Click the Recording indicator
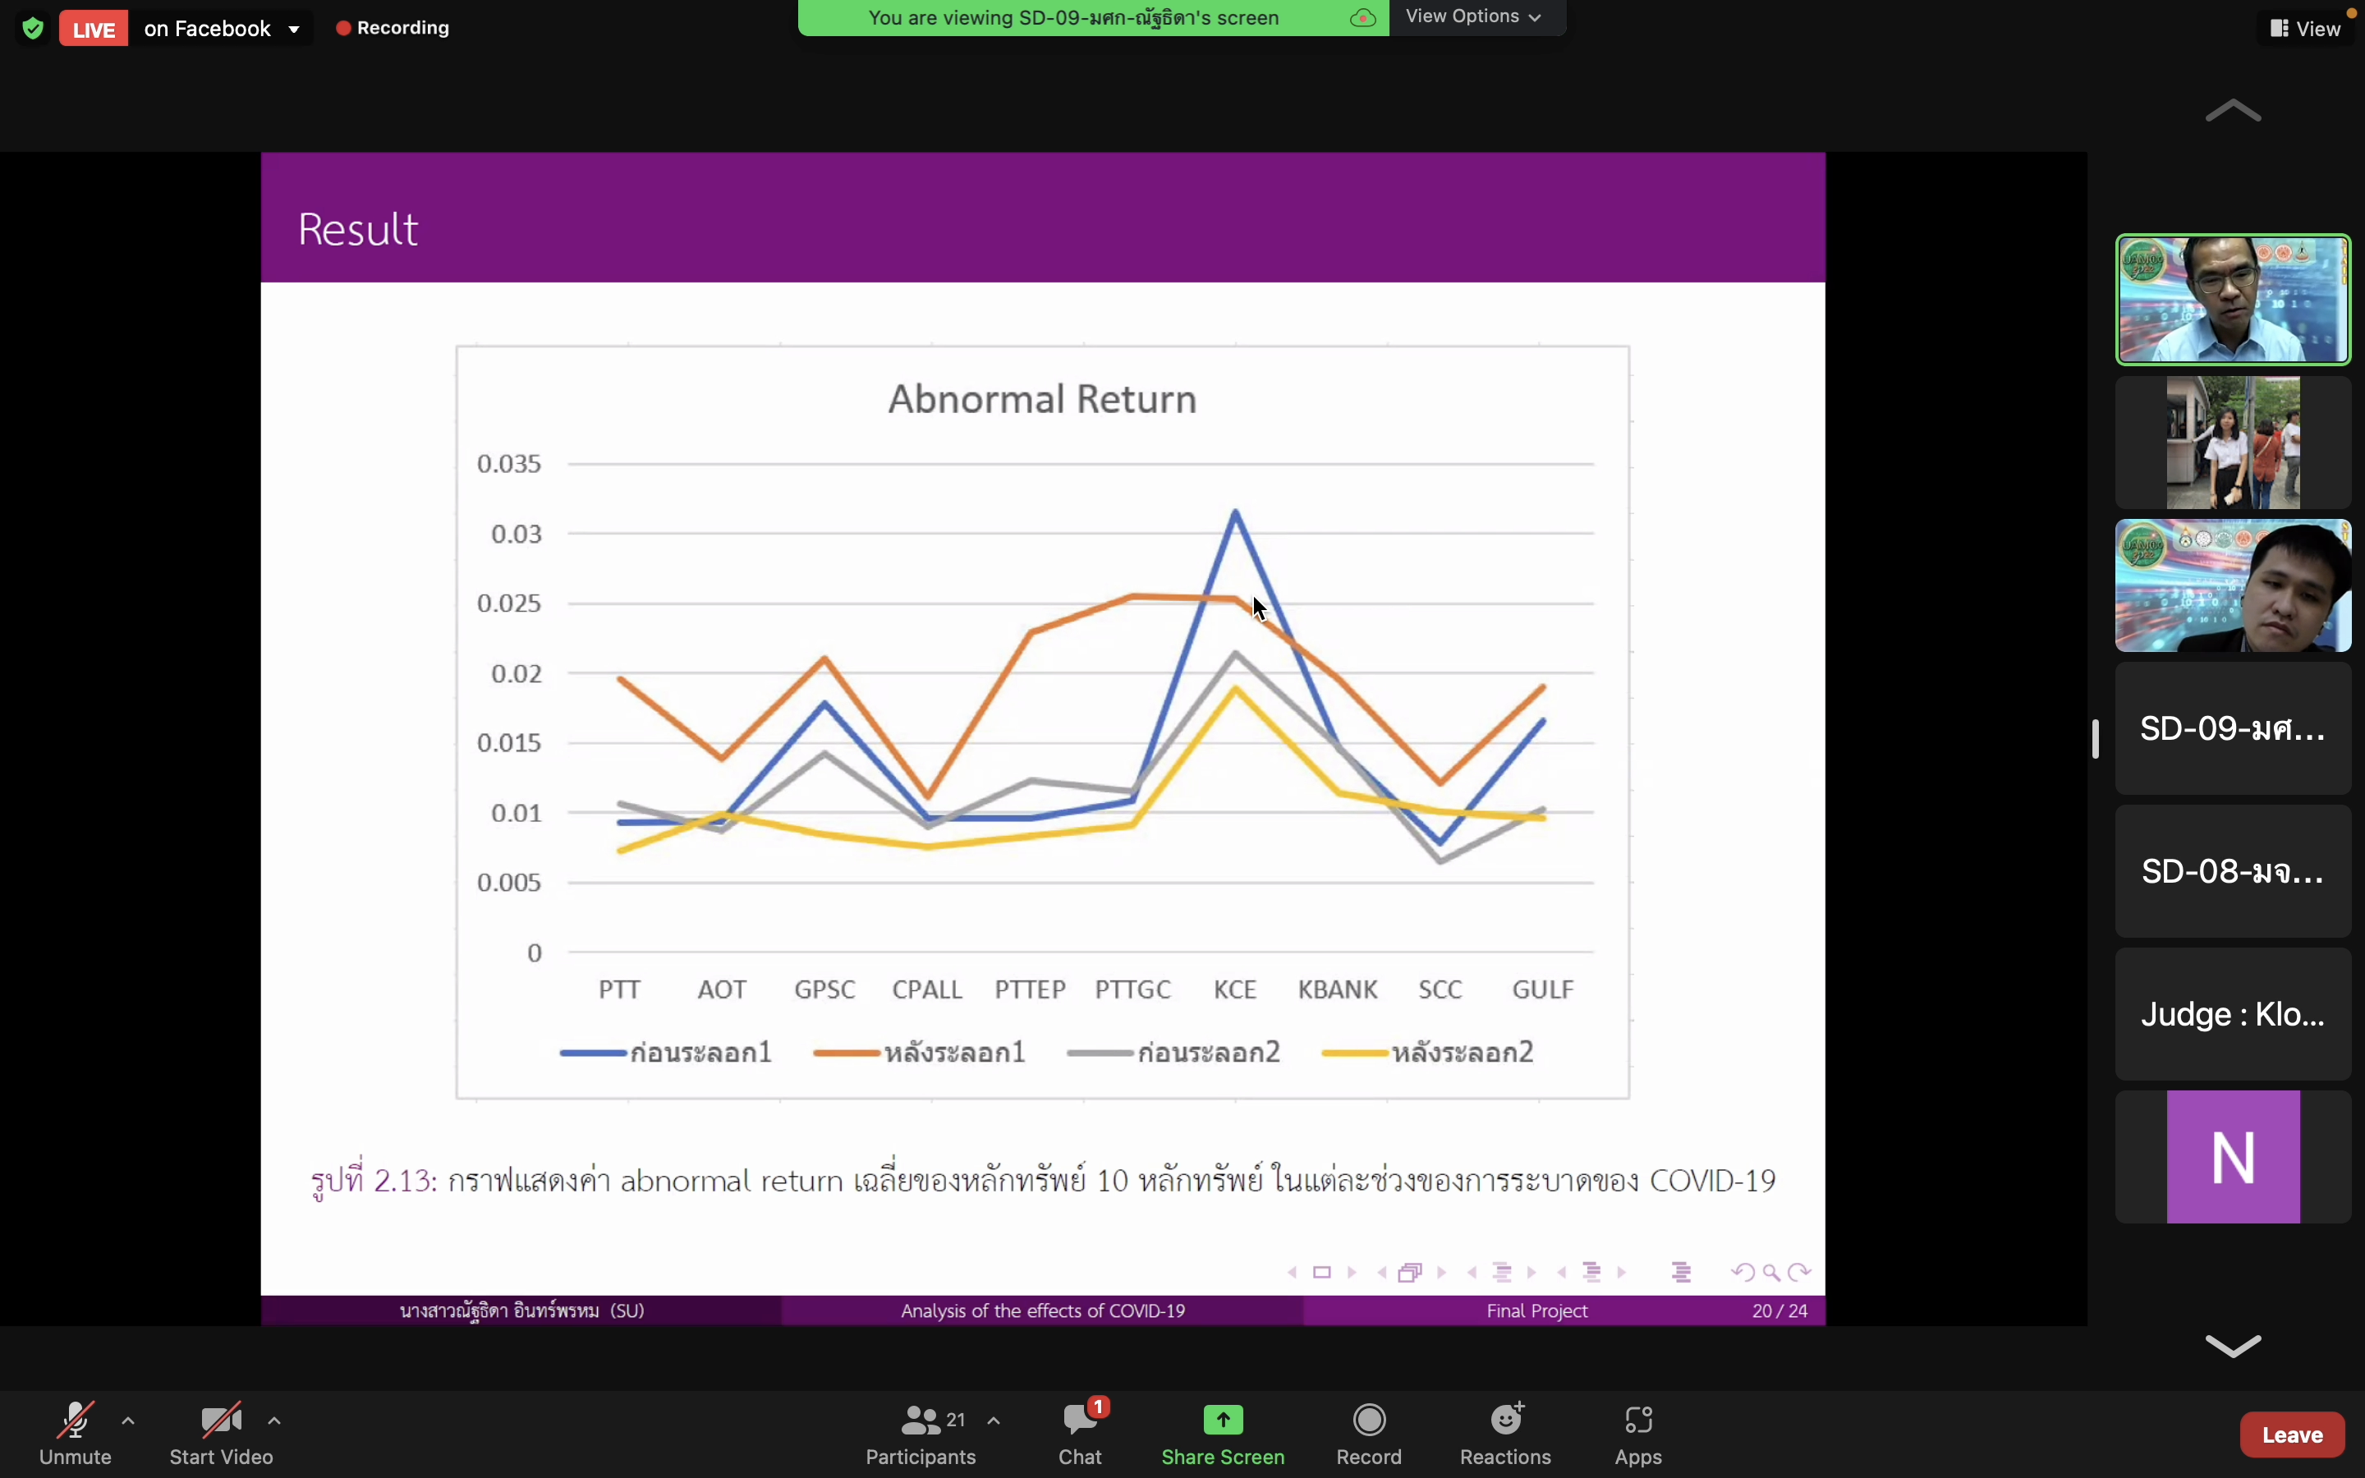 [393, 29]
